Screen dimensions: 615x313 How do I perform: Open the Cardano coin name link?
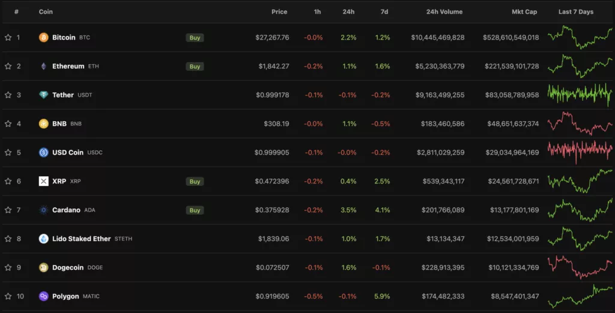(x=66, y=210)
